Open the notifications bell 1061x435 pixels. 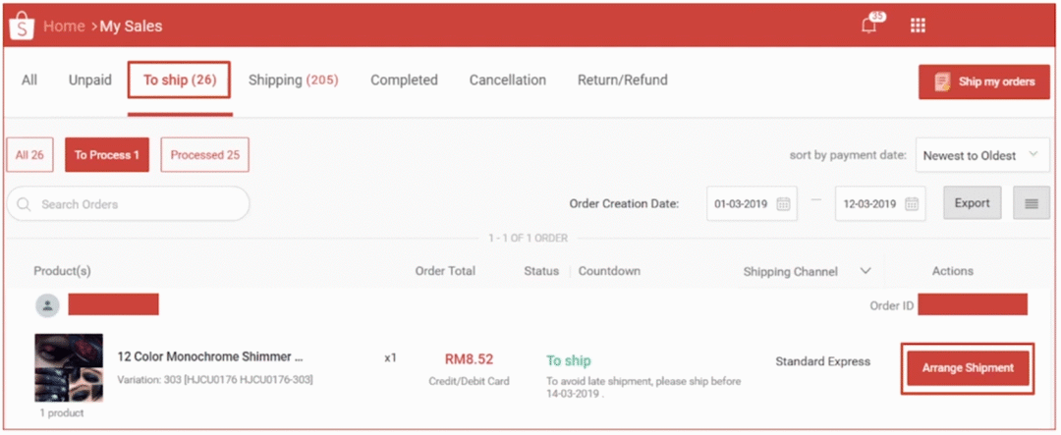[869, 26]
